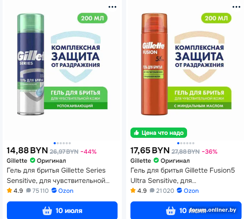Select first carousel dot under Series gel image

click(x=54, y=143)
